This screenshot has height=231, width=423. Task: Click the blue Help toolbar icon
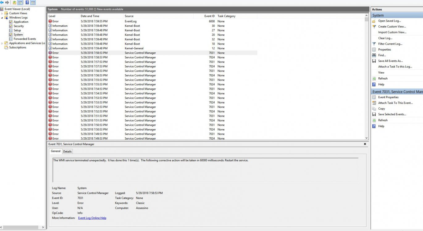tap(27, 2)
